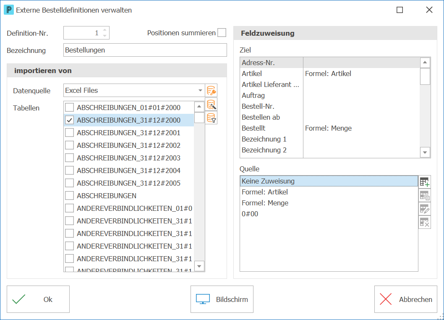
Task: Choose Formel: Menge in the Quelle list
Action: coord(329,203)
